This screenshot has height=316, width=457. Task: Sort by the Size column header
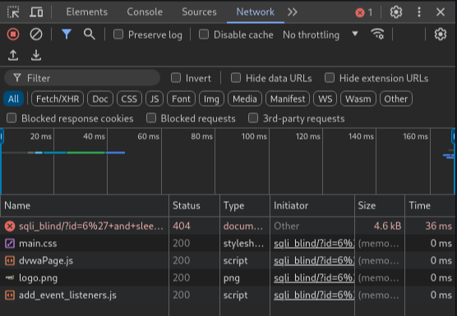[380, 206]
